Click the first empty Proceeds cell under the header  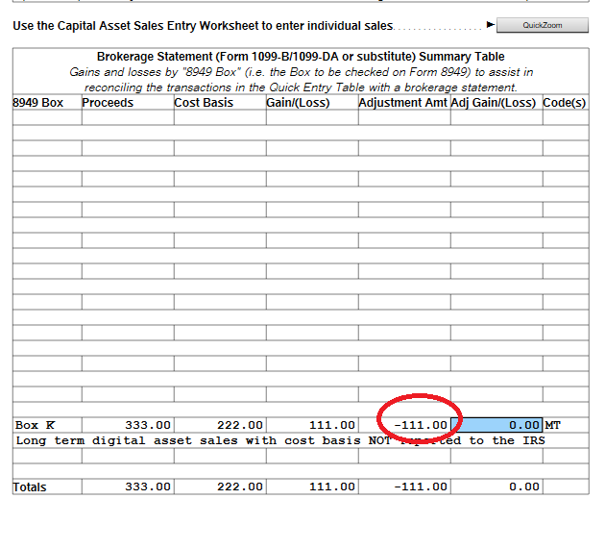127,117
